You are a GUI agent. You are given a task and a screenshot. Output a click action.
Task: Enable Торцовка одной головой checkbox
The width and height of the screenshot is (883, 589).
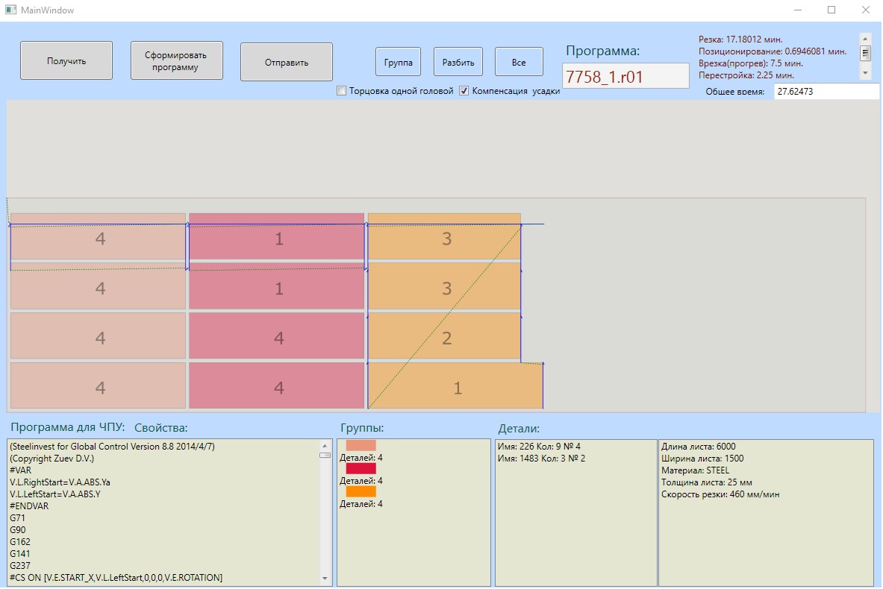[x=341, y=90]
